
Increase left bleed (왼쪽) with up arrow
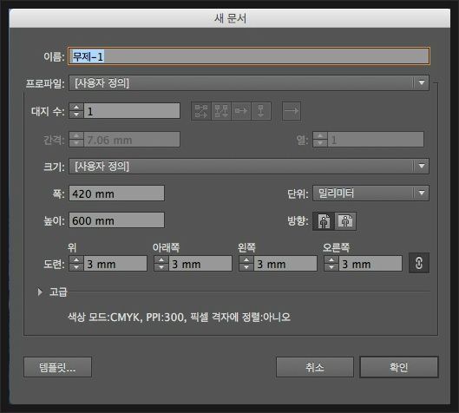pos(246,259)
